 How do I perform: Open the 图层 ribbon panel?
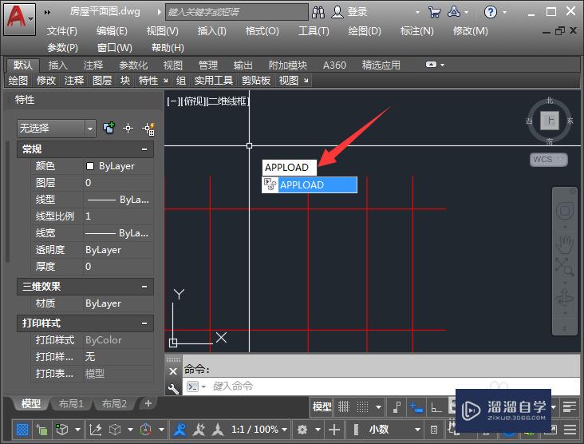pyautogui.click(x=102, y=81)
